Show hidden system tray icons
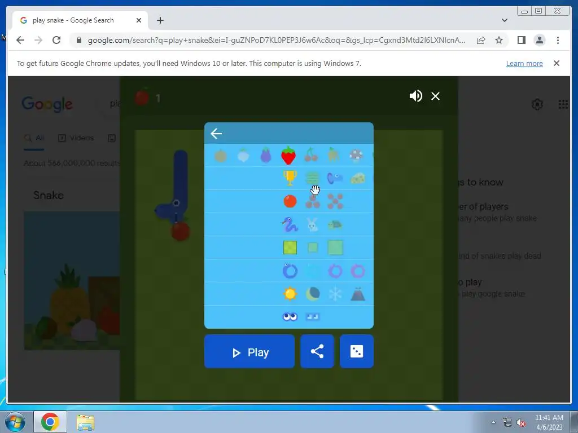Viewport: 578px width, 433px height. coord(493,422)
